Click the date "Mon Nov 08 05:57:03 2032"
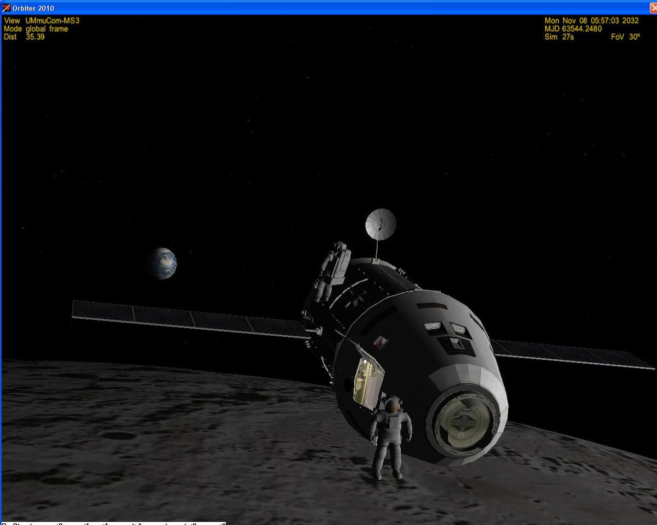Screen dimensions: 657x525 (591, 21)
